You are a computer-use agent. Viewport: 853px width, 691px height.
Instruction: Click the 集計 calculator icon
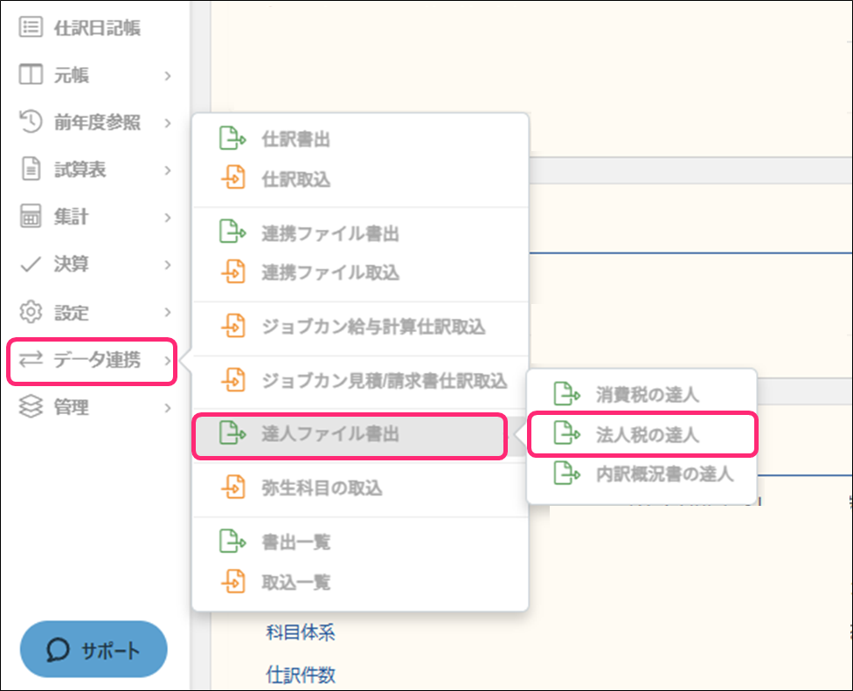(x=31, y=216)
